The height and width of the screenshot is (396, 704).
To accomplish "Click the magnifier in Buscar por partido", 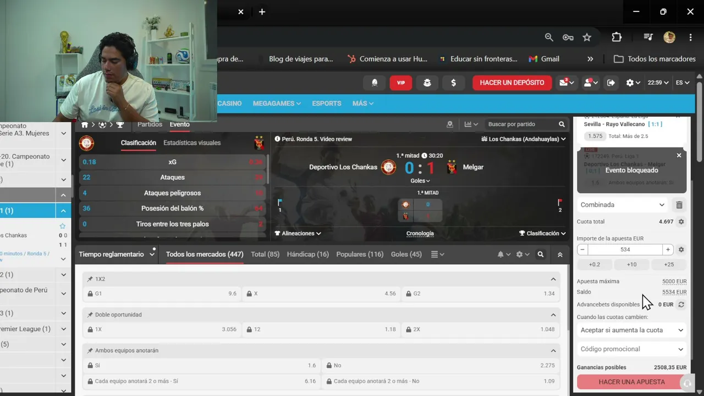I will (562, 124).
